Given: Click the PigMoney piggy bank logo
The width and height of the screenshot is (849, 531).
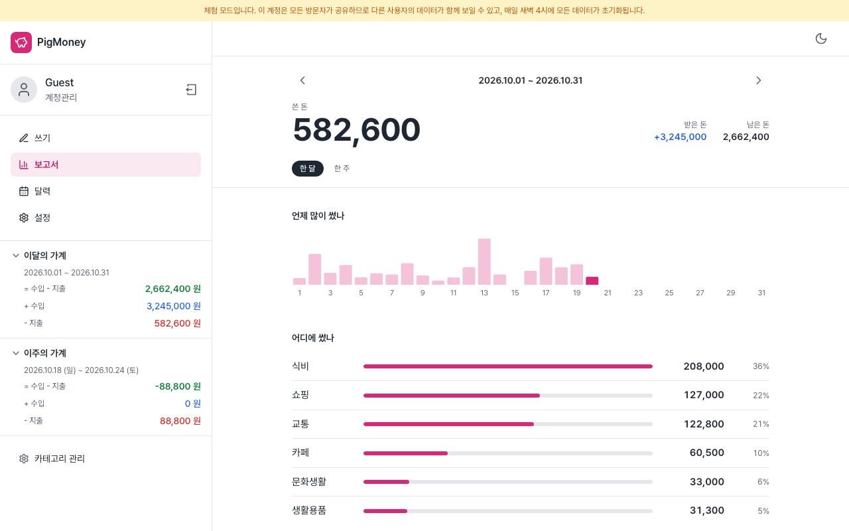Looking at the screenshot, I should (x=21, y=42).
